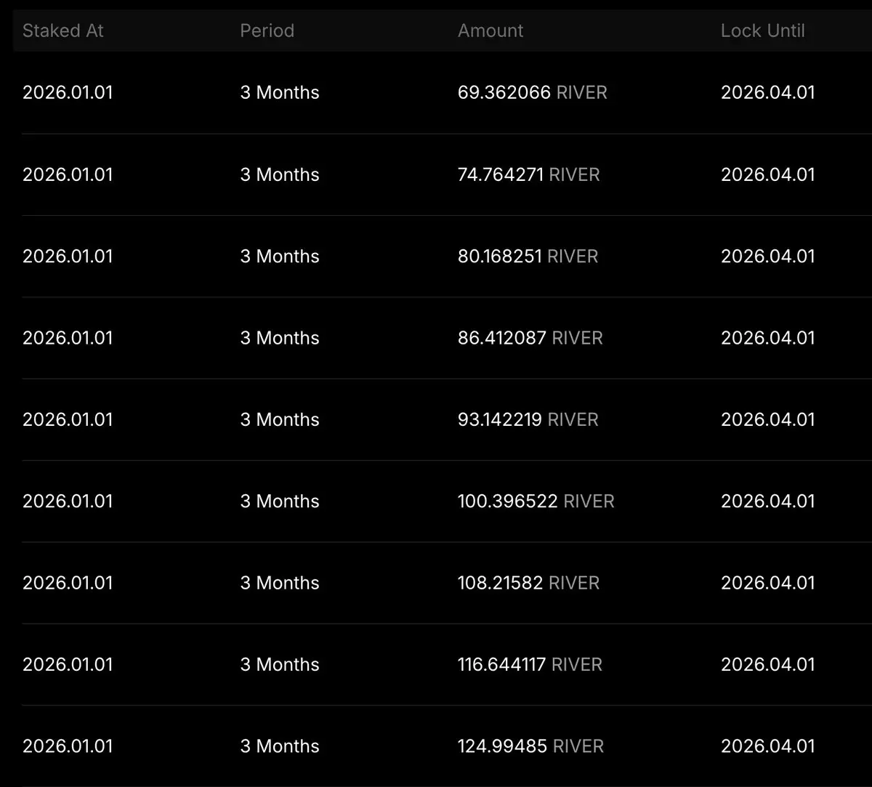Image resolution: width=872 pixels, height=787 pixels.
Task: Select the 116.644117 RIVER stake entry
Action: (446, 664)
